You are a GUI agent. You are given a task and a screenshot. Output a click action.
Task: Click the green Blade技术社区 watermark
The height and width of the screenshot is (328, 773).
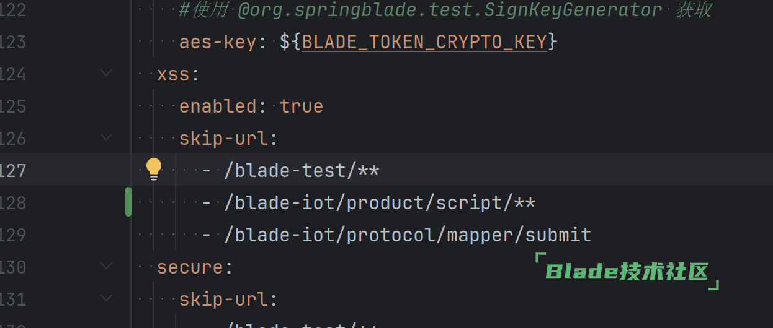click(627, 272)
